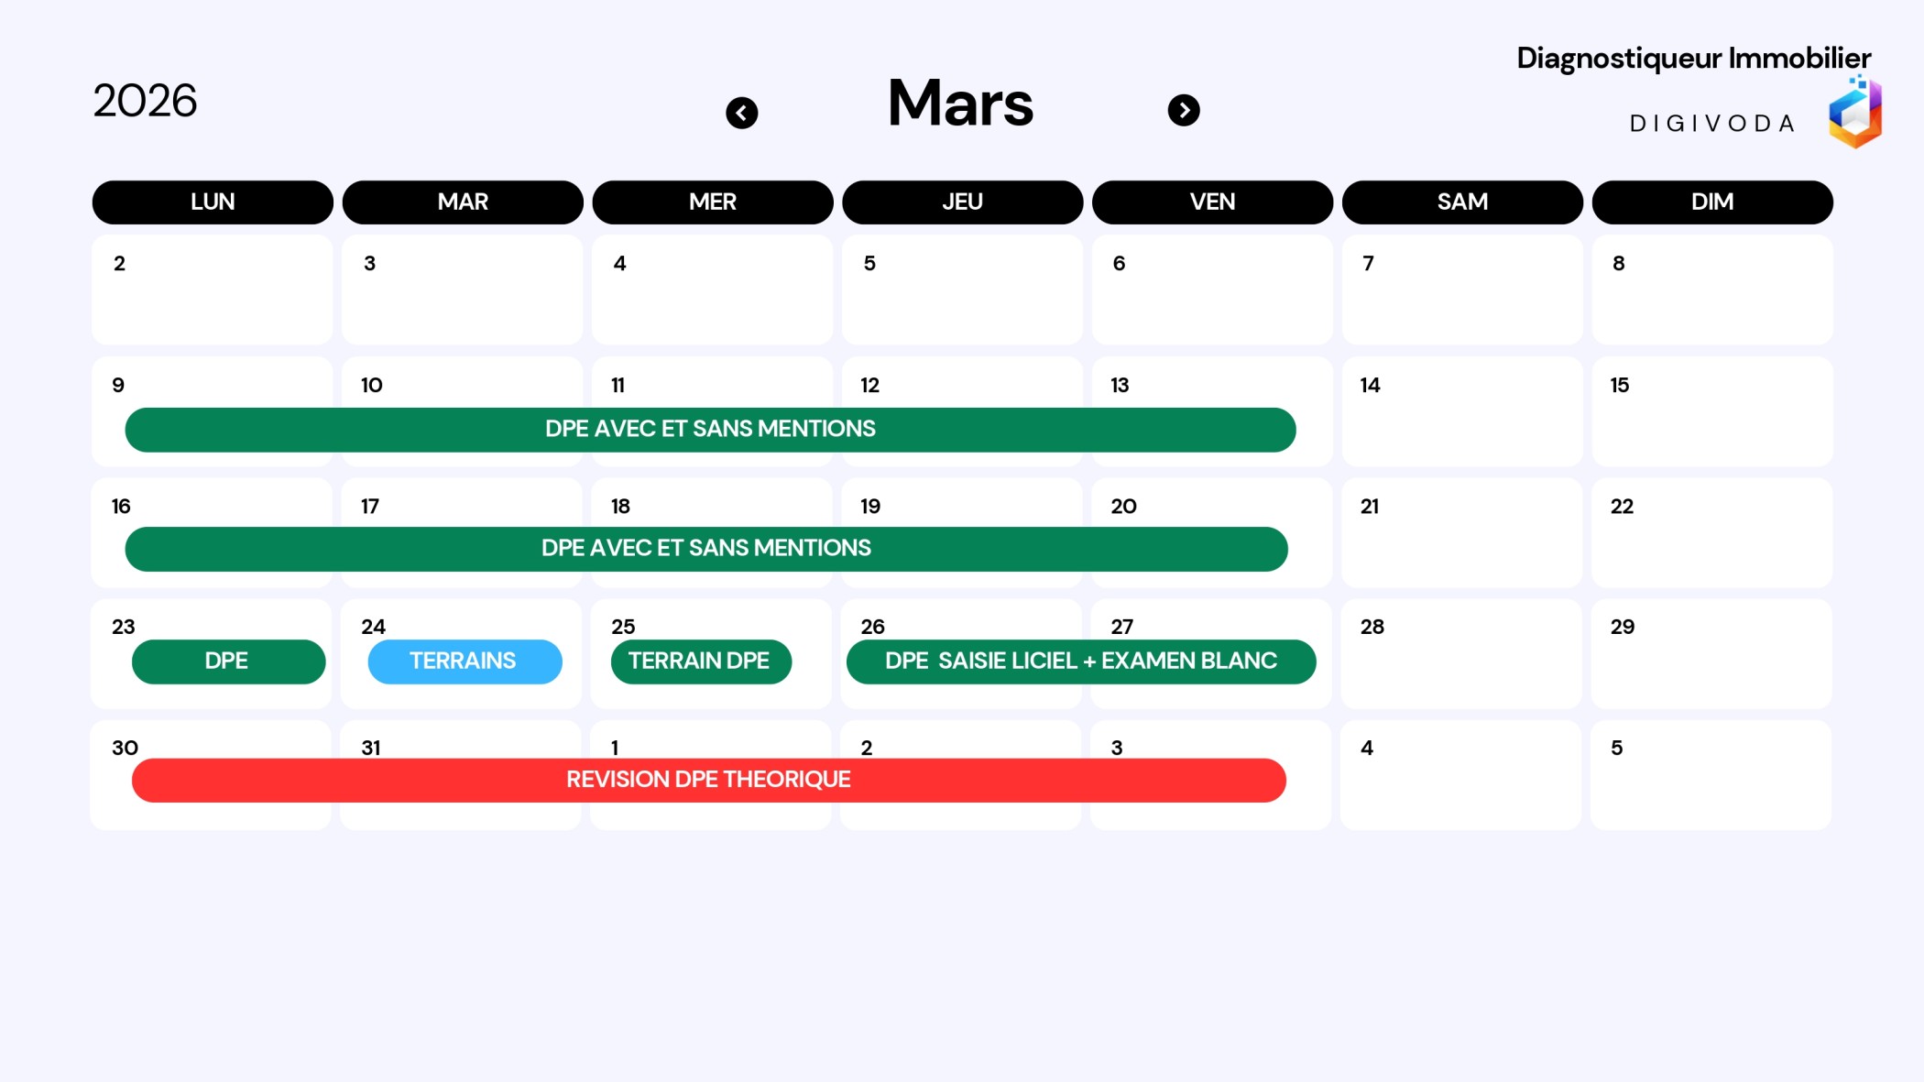Click the JEU weekday header
This screenshot has width=1924, height=1082.
click(x=962, y=202)
